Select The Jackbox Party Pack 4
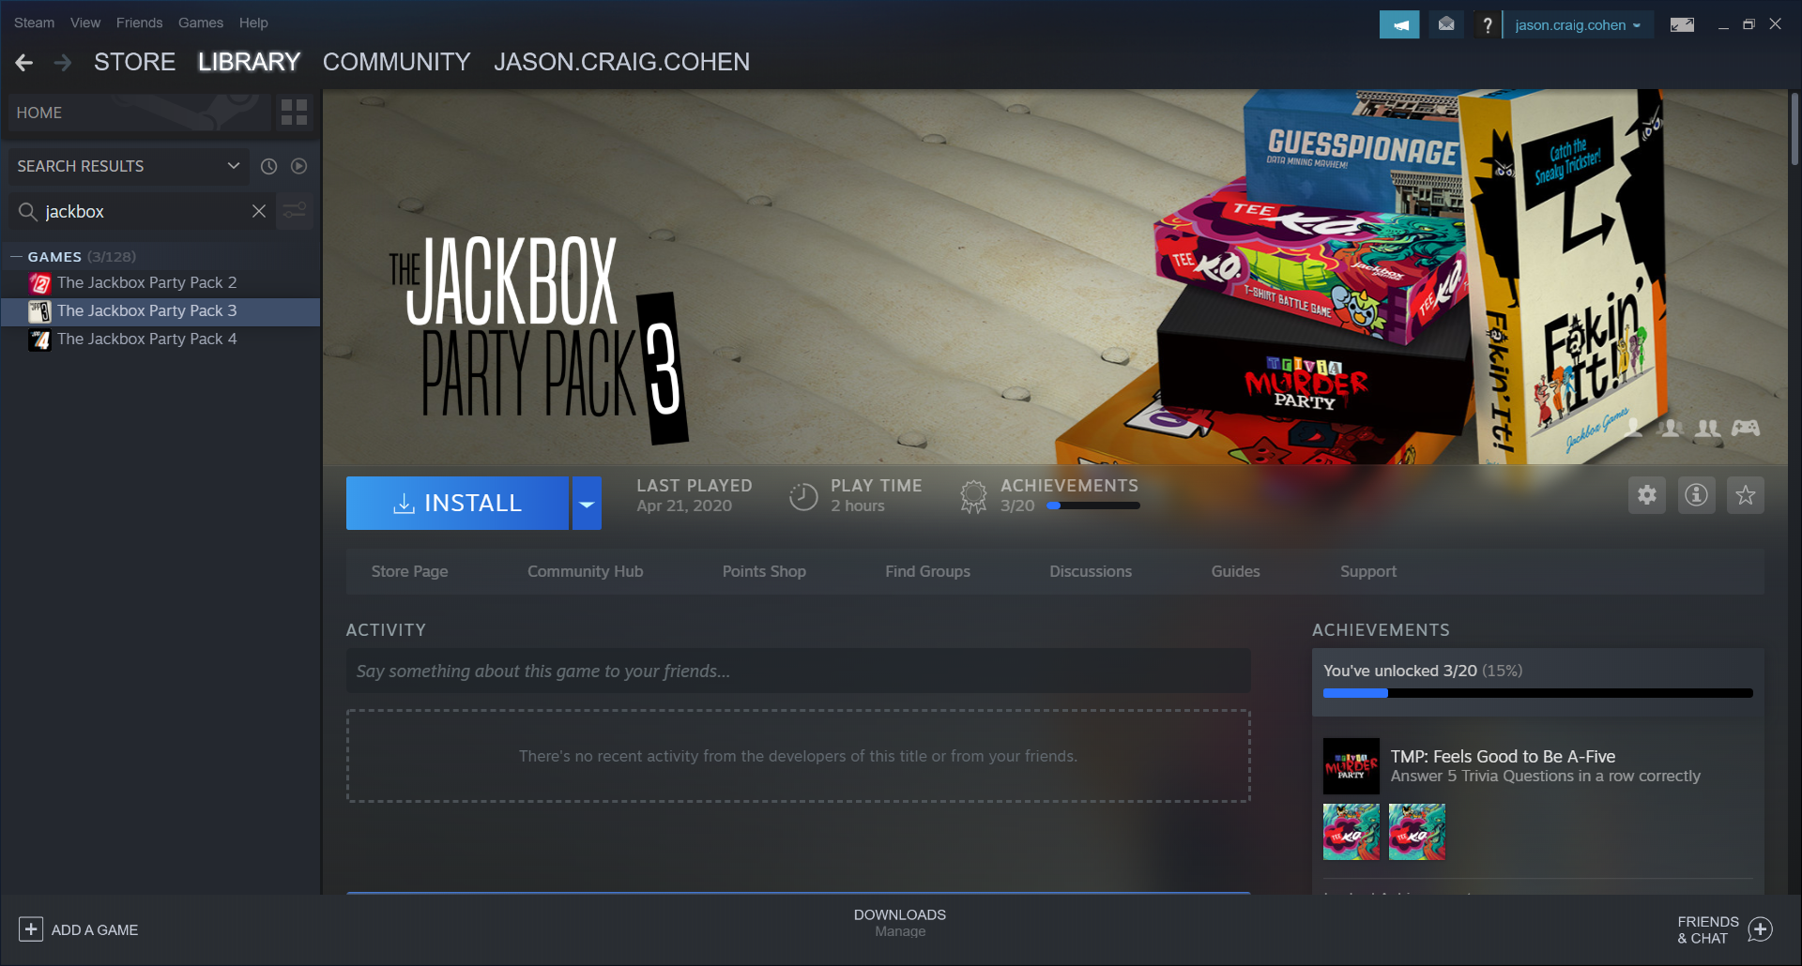 [160, 339]
